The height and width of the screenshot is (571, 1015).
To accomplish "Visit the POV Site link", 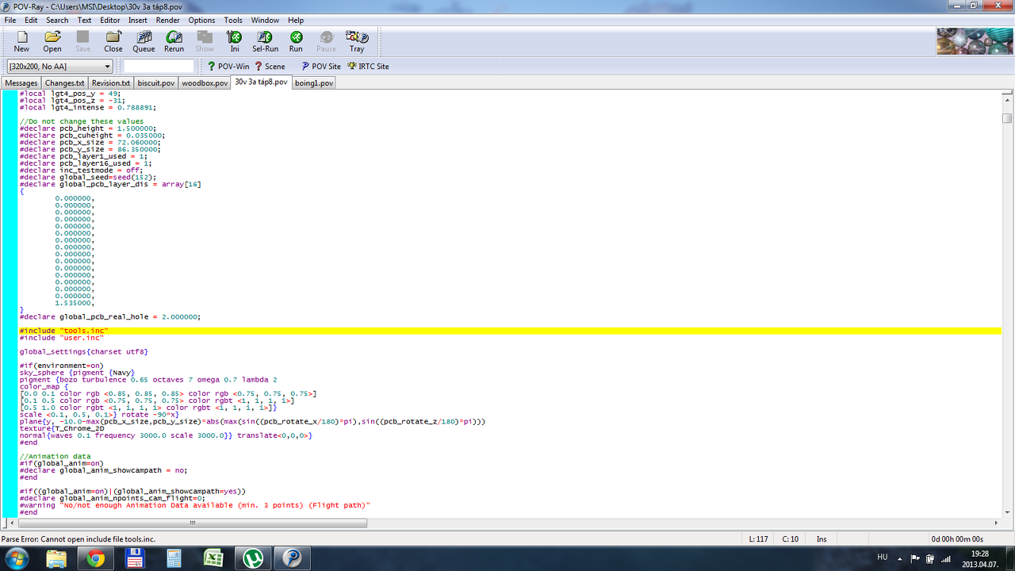I will pyautogui.click(x=321, y=67).
